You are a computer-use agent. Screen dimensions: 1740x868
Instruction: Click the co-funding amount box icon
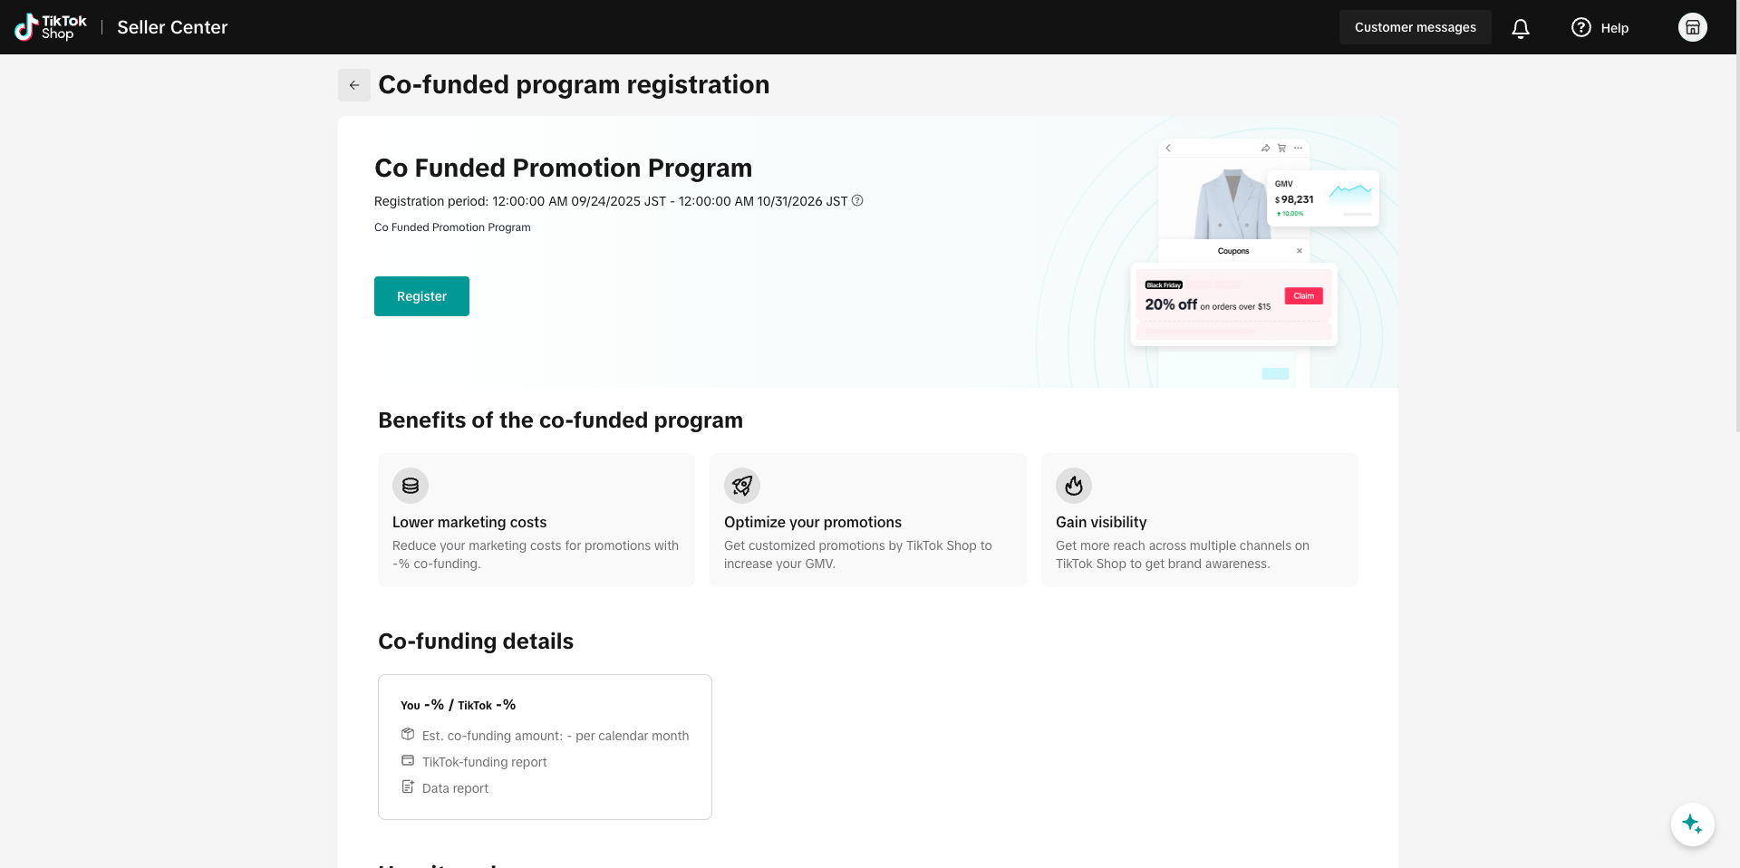click(408, 735)
